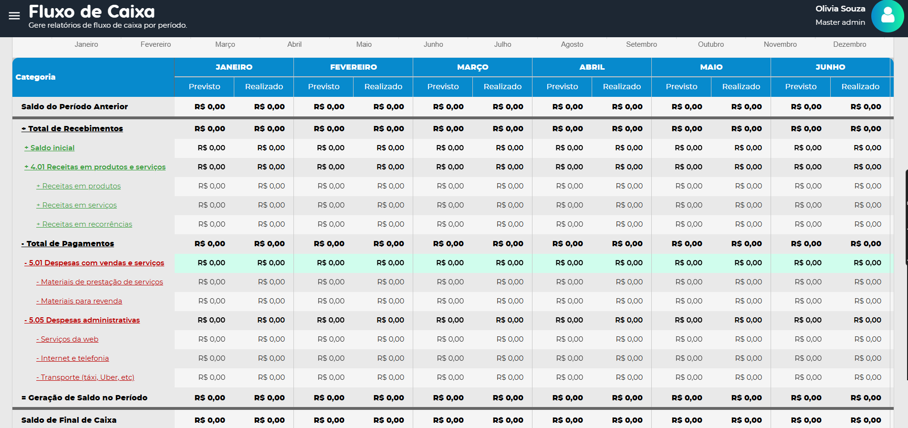Click Janeiro Previsto value for Serviços da web

[211, 339]
